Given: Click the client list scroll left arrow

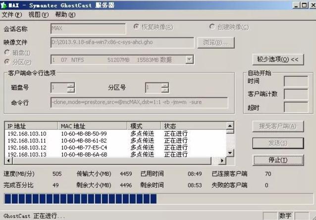Looking at the screenshot, I should point(8,161).
